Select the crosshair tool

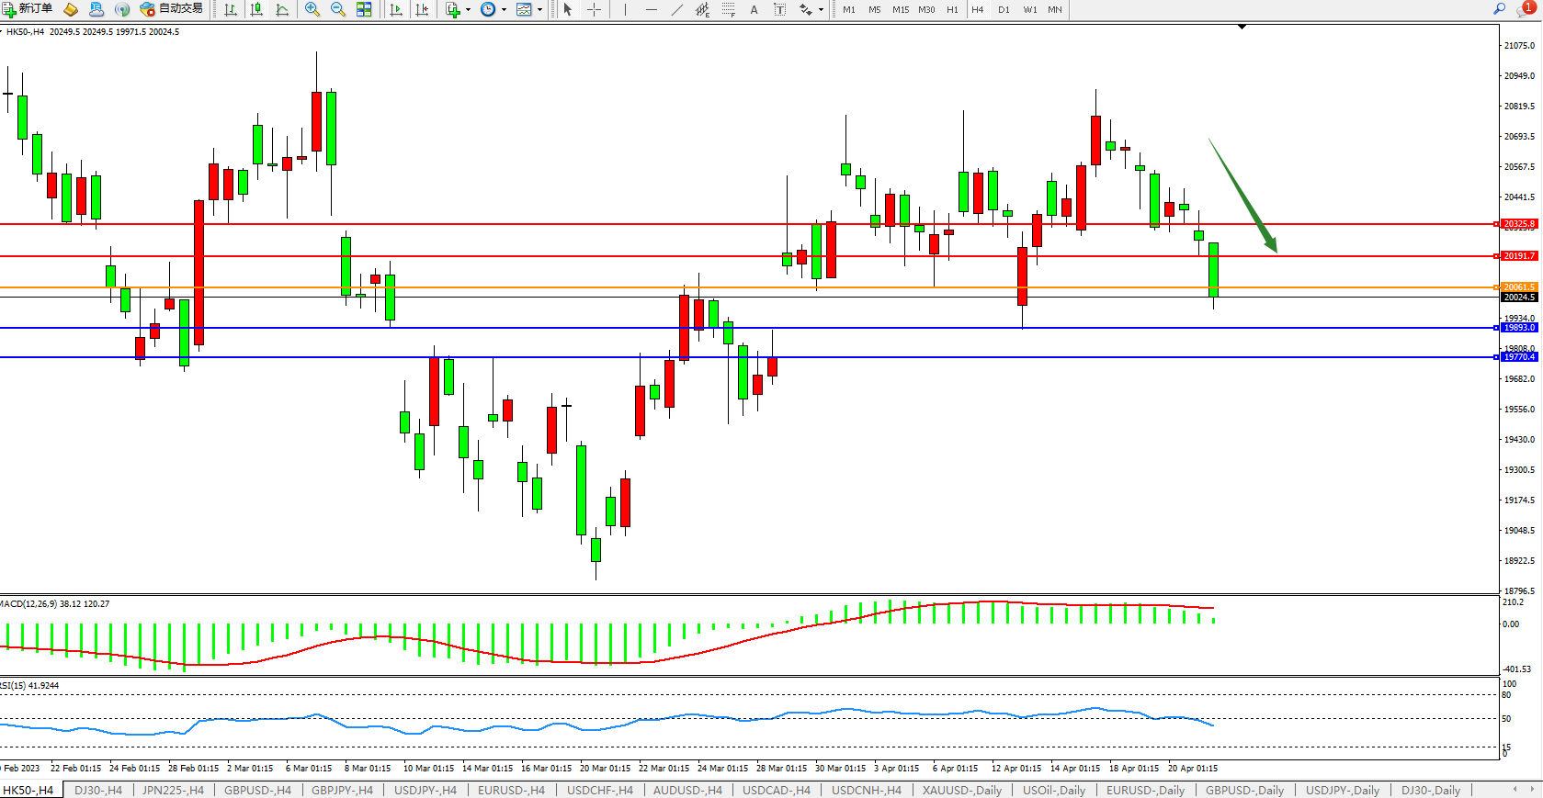(594, 9)
